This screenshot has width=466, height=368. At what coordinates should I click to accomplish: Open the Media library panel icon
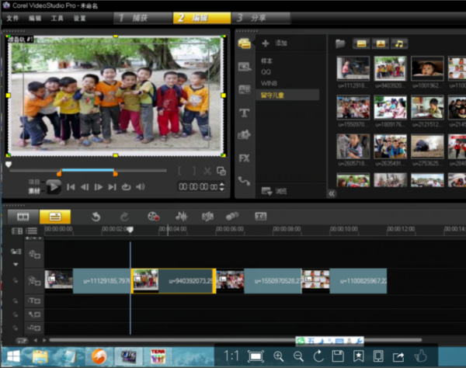coord(244,43)
